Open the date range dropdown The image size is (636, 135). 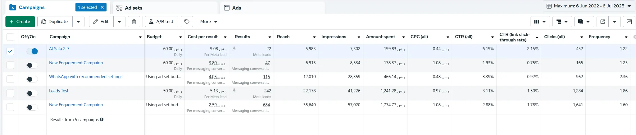click(589, 6)
